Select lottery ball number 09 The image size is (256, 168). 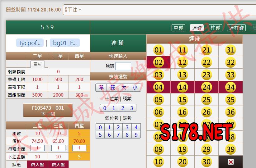click(x=159, y=149)
